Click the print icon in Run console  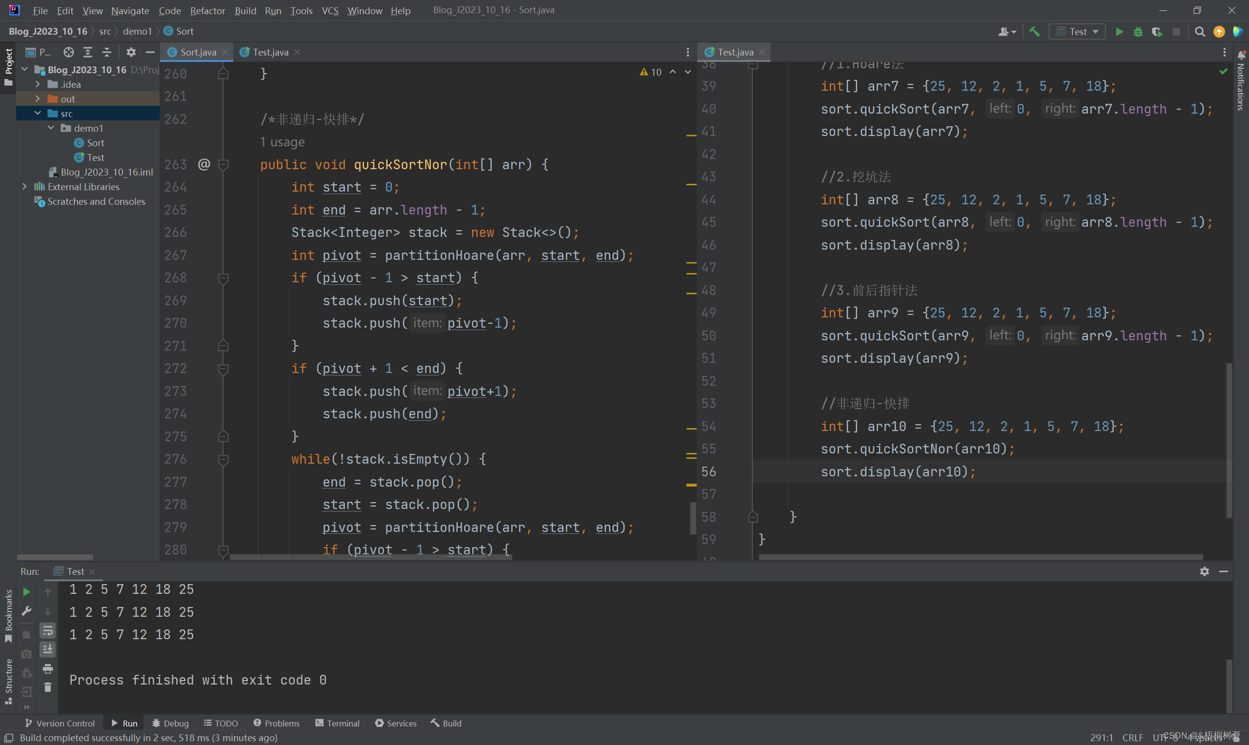[48, 668]
